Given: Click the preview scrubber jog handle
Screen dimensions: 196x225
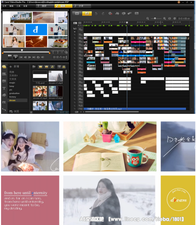Looking at the screenshot, I should click(x=22, y=50).
